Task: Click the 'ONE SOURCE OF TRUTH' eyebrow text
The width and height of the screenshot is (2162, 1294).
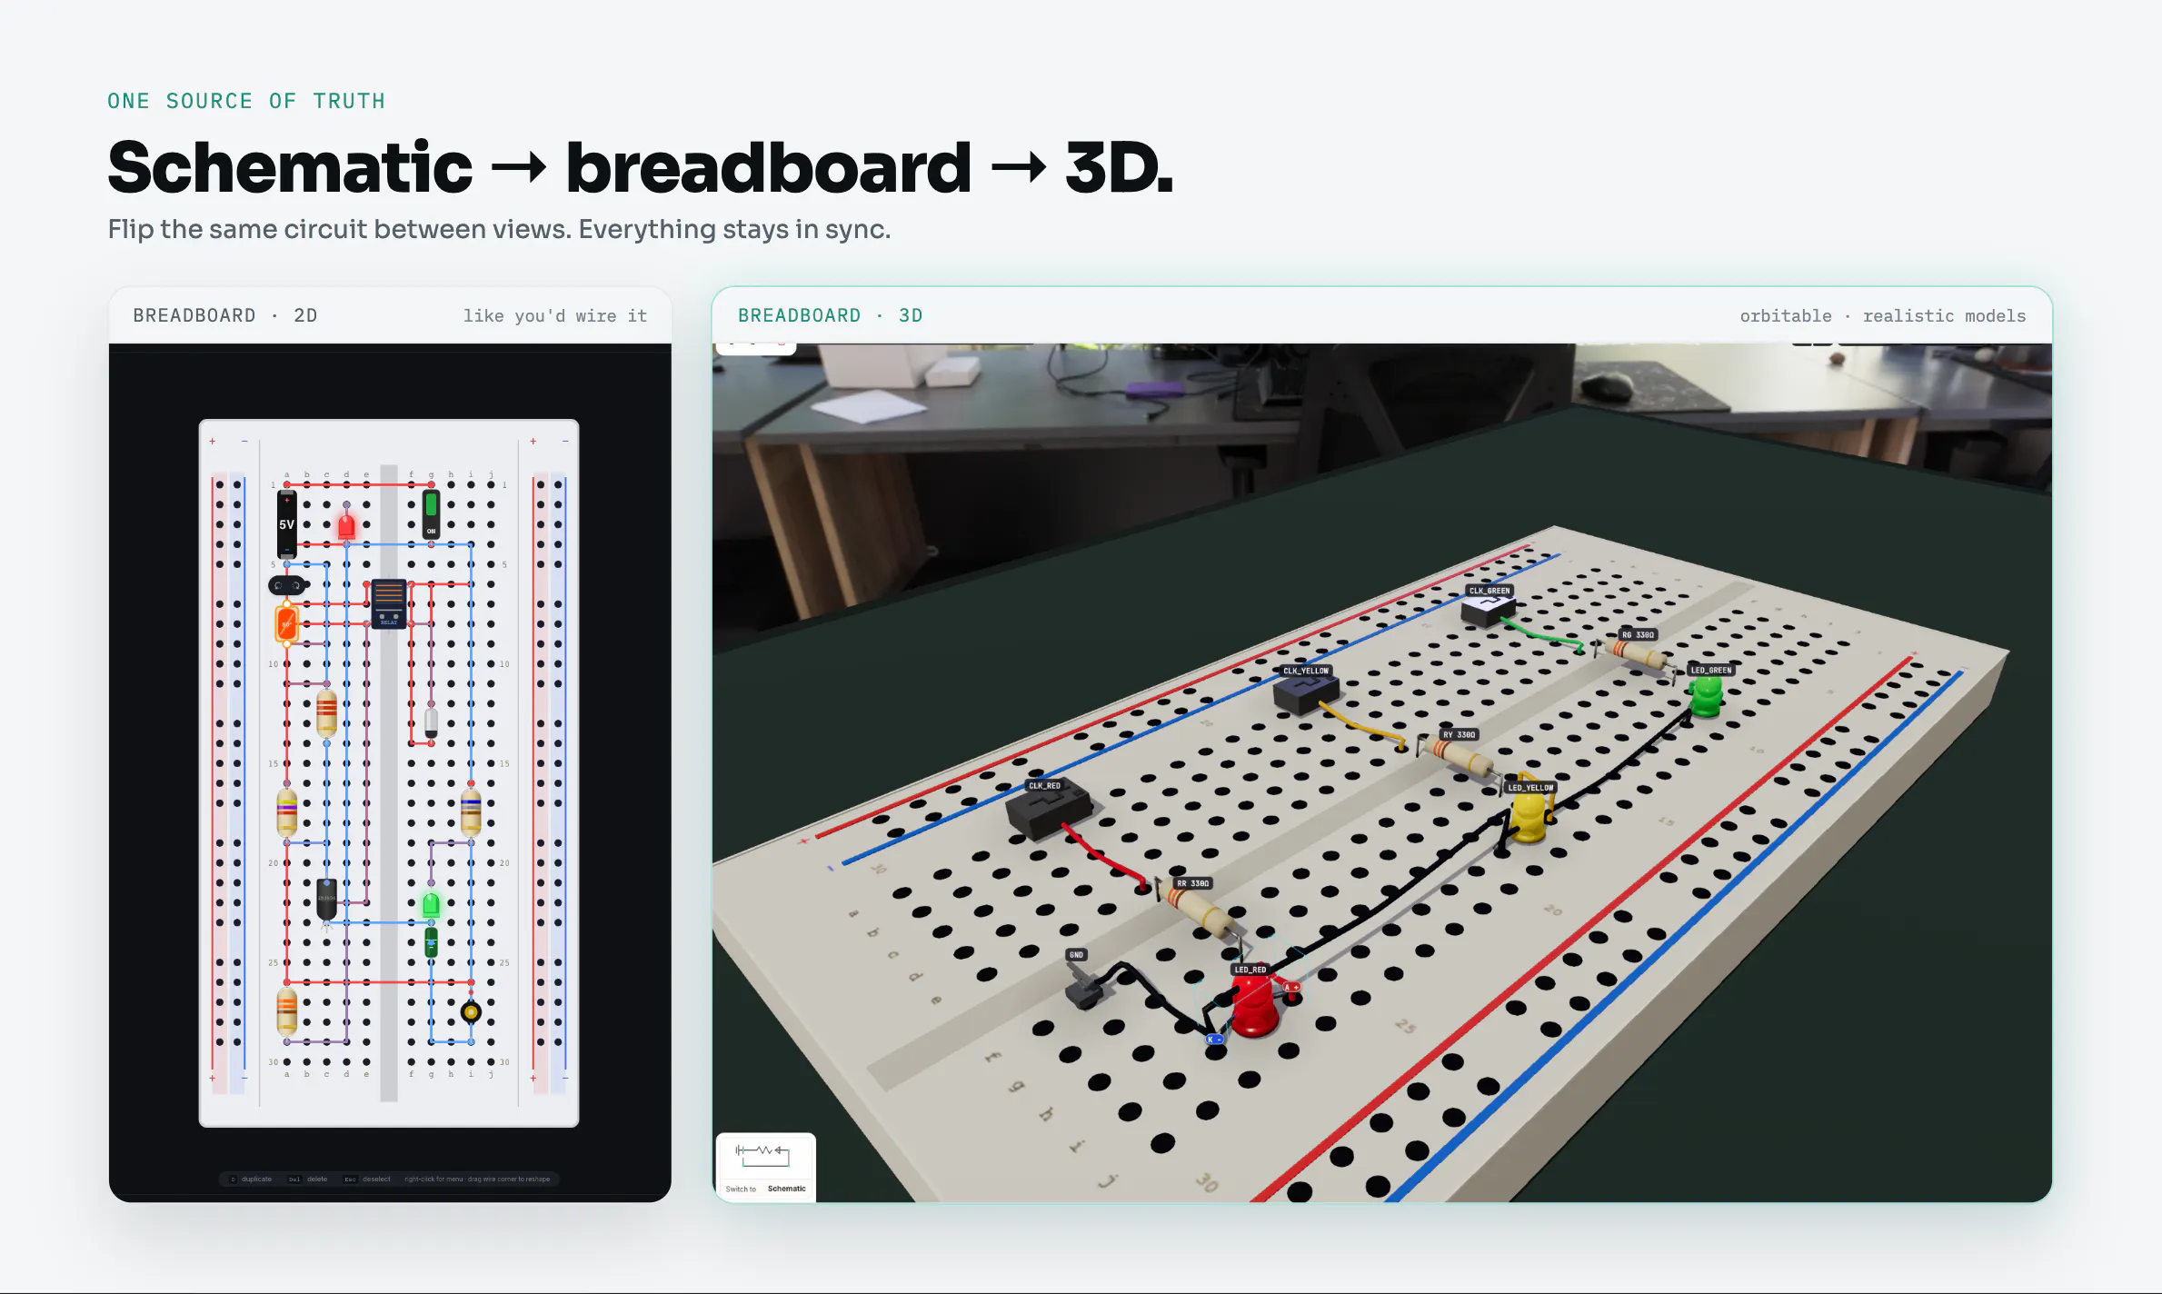Action: [246, 101]
